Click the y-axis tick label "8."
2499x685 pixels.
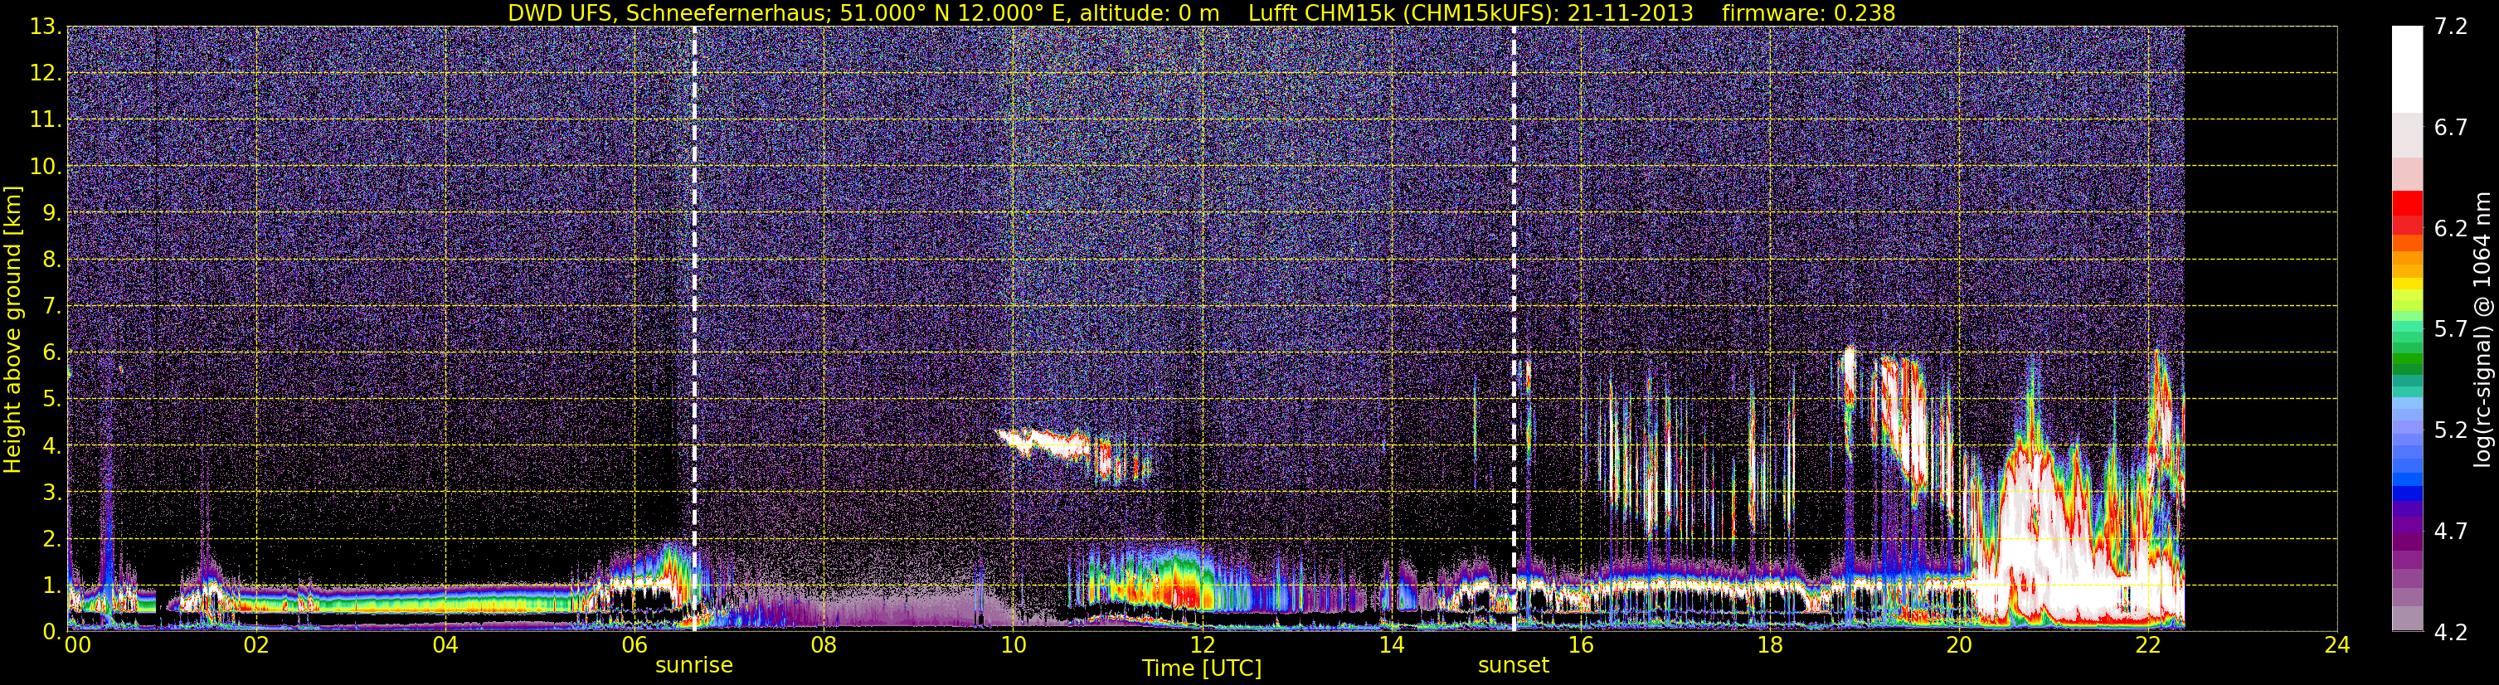click(51, 260)
